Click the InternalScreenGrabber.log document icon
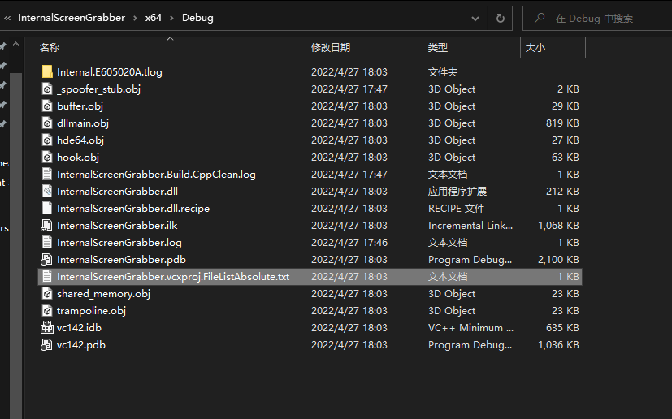672x419 pixels. 47,243
